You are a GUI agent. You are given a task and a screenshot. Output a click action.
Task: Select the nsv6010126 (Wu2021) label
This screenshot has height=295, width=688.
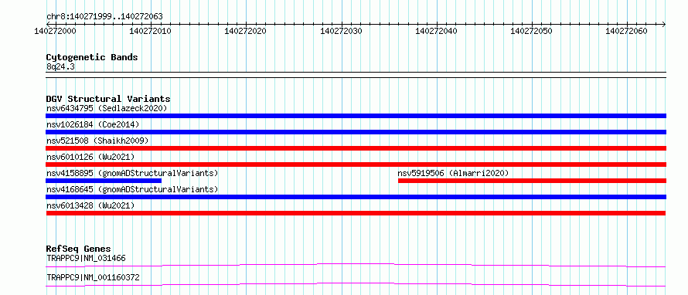(90, 157)
